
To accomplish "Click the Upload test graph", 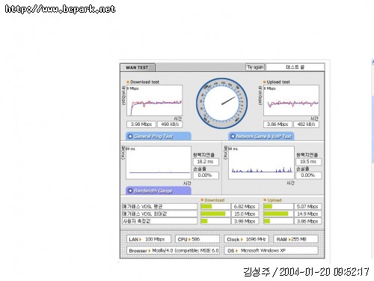I will click(x=291, y=100).
